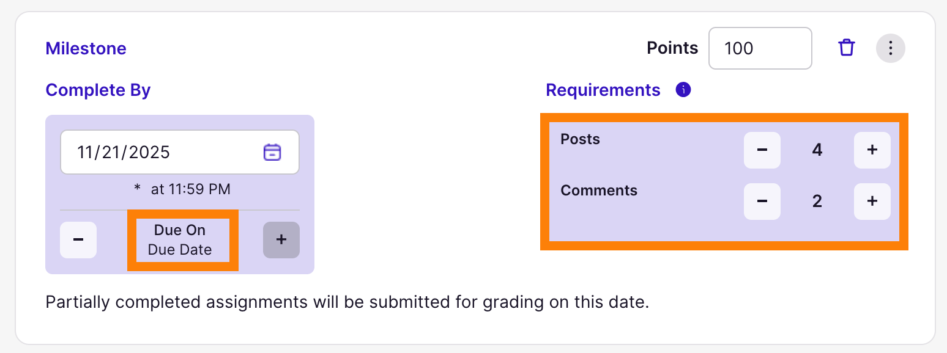Viewport: 947px width, 353px height.
Task: Select the Points value field
Action: click(760, 48)
